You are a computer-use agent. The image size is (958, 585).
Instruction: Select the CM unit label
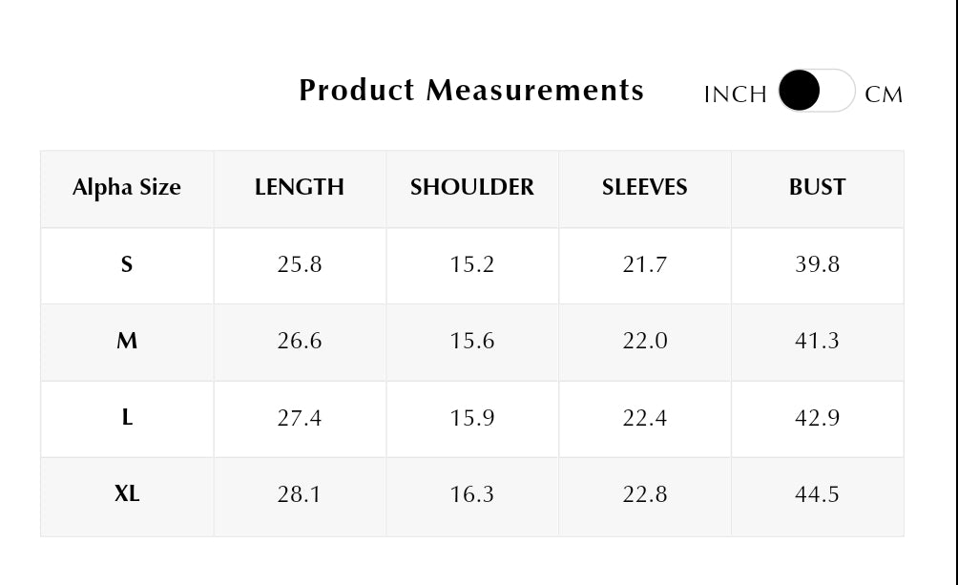(x=884, y=94)
